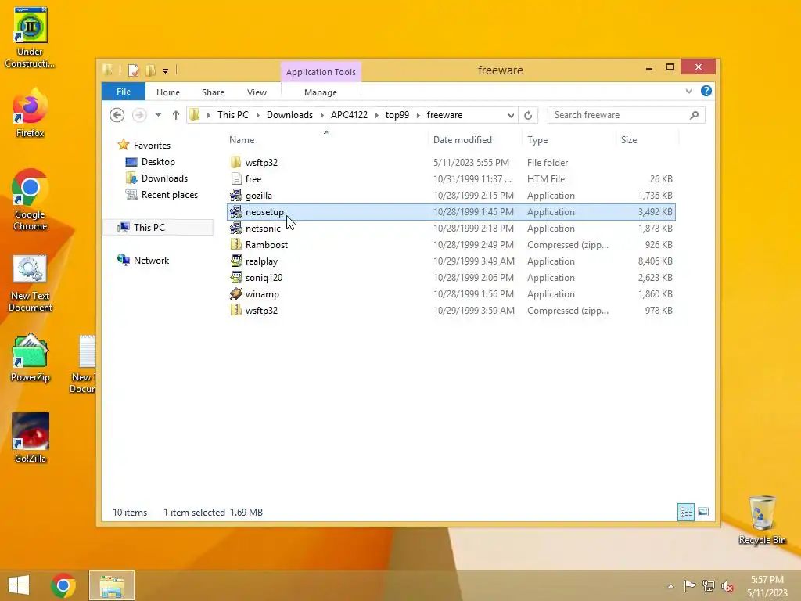This screenshot has width=801, height=601.
Task: Expand breadcrumb arrow after top99
Action: (x=418, y=116)
